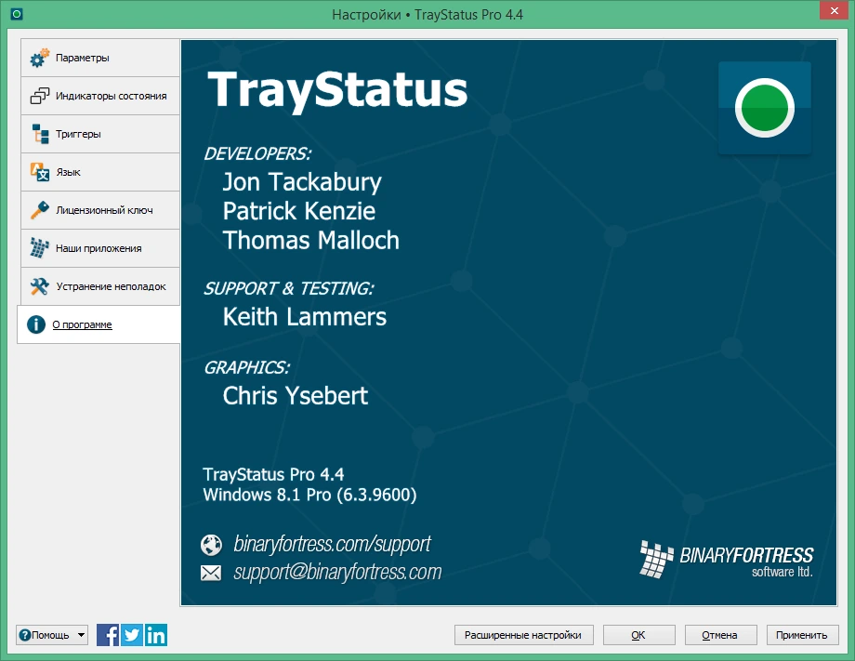855x661 pixels.
Task: Open Устранение неполадок tab
Action: point(100,286)
